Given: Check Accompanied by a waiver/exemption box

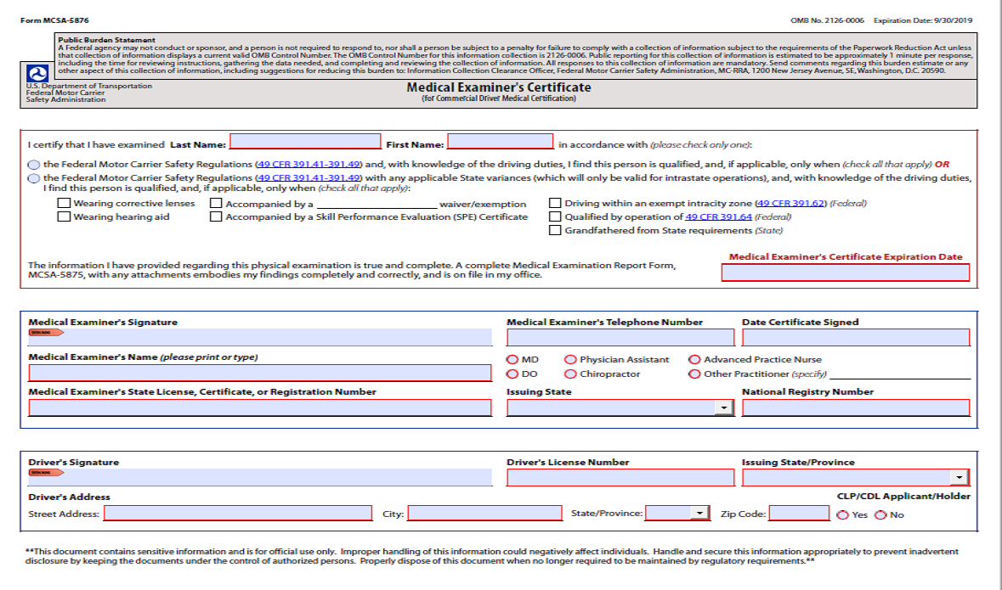Looking at the screenshot, I should click(x=216, y=203).
